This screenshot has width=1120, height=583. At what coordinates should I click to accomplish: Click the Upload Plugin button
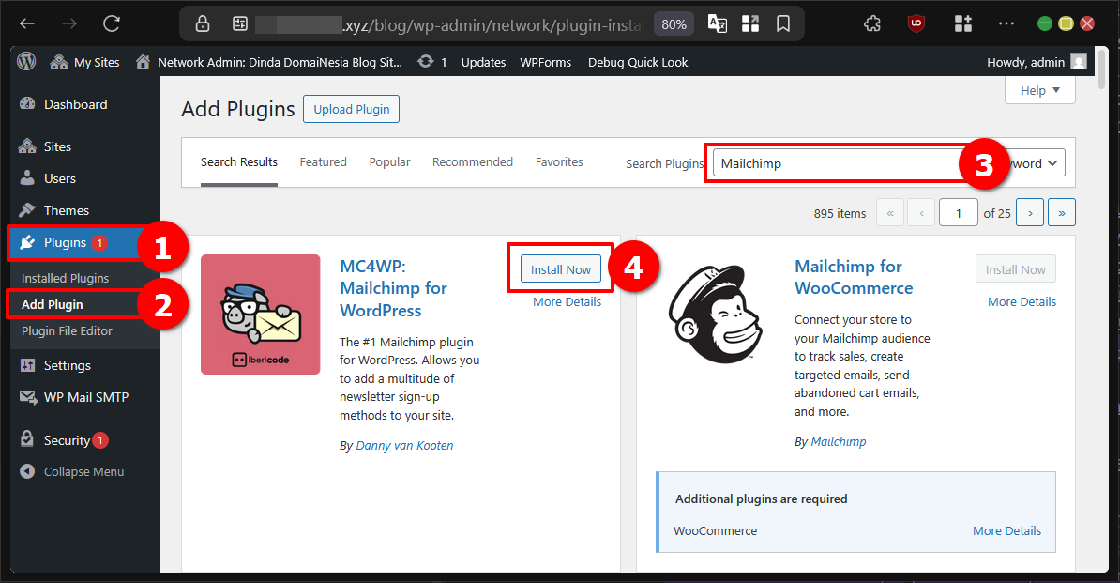[351, 109]
